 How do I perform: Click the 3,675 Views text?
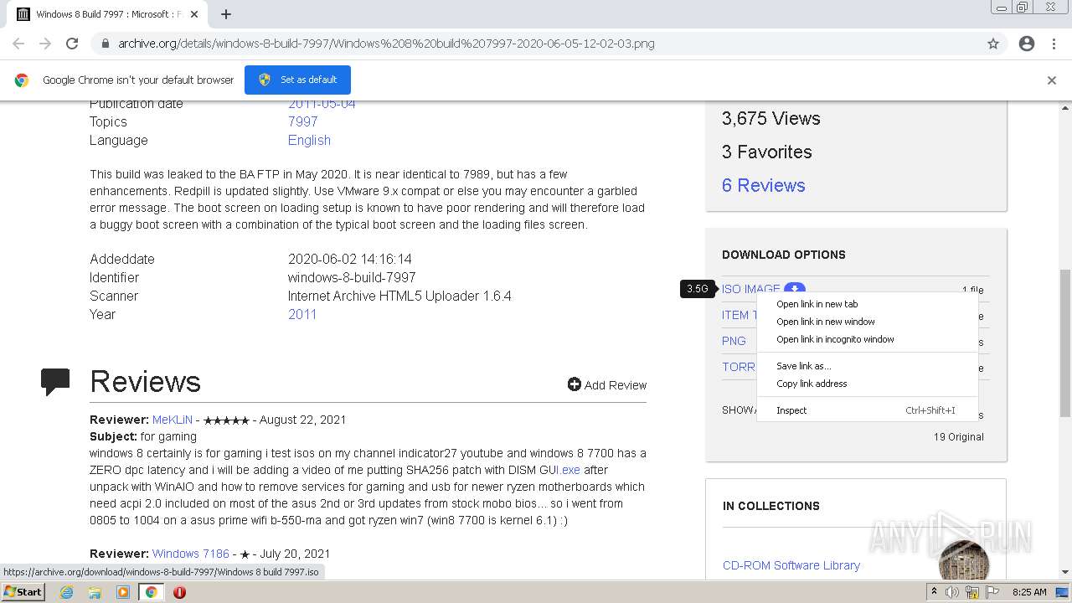[771, 118]
